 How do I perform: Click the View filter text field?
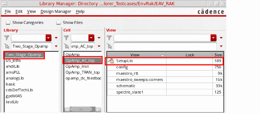click(x=162, y=38)
